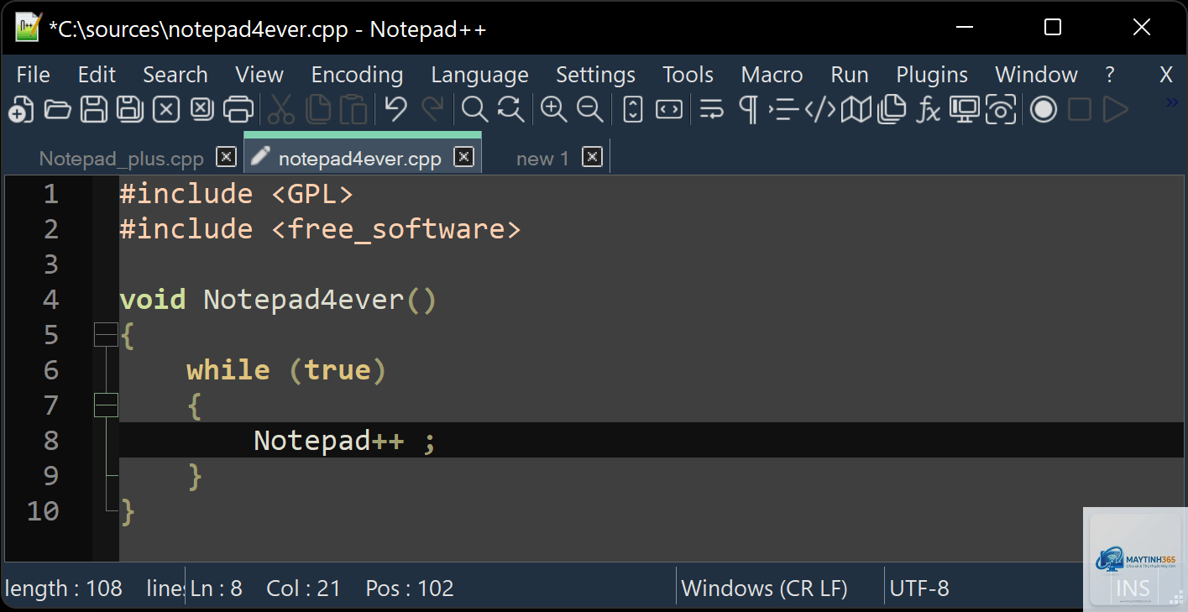Toggle synchronized vertical scrolling
This screenshot has height=612, width=1188.
(633, 109)
